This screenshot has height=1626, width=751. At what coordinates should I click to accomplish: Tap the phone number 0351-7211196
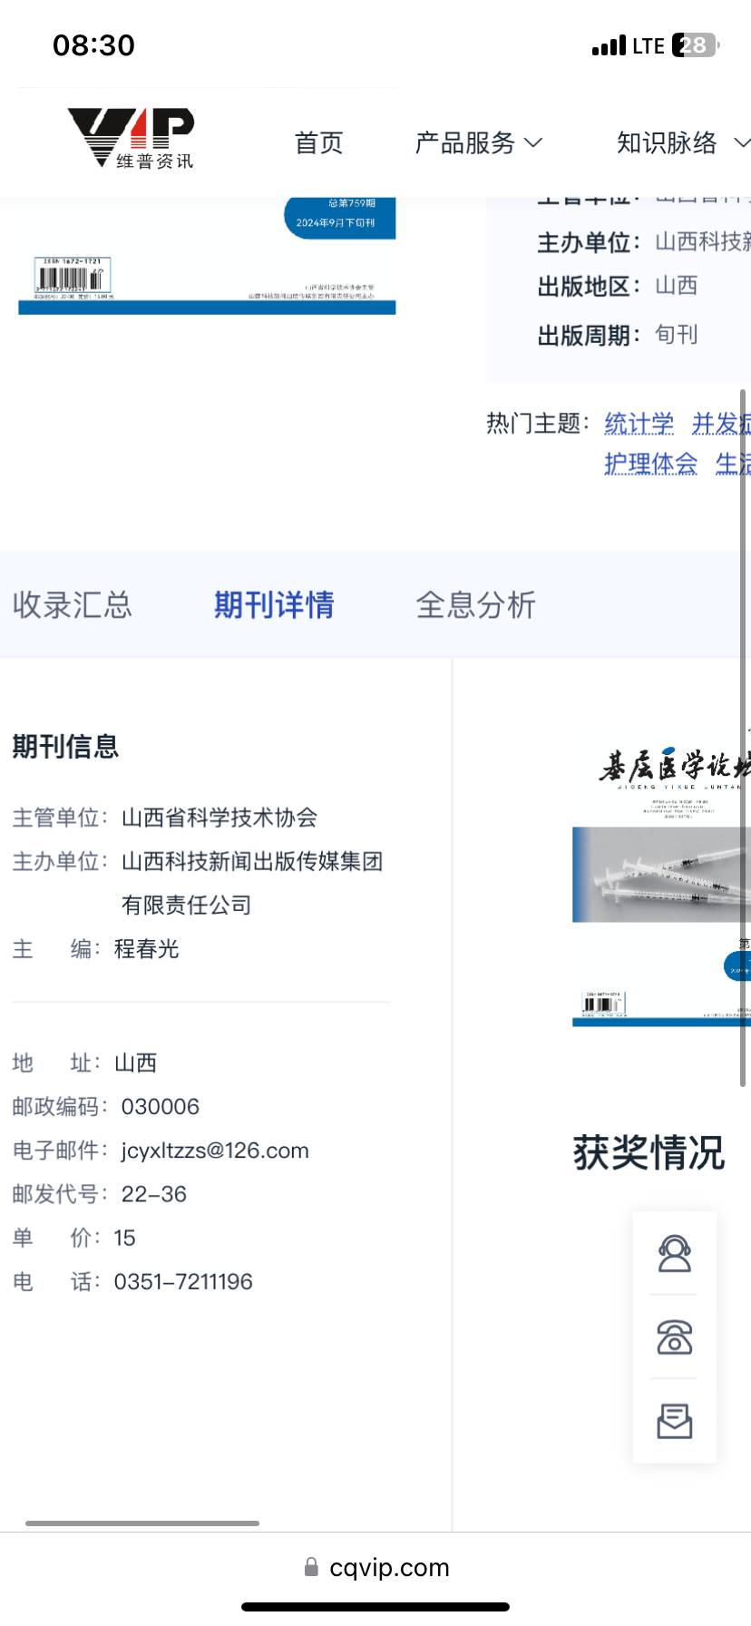pos(183,1281)
